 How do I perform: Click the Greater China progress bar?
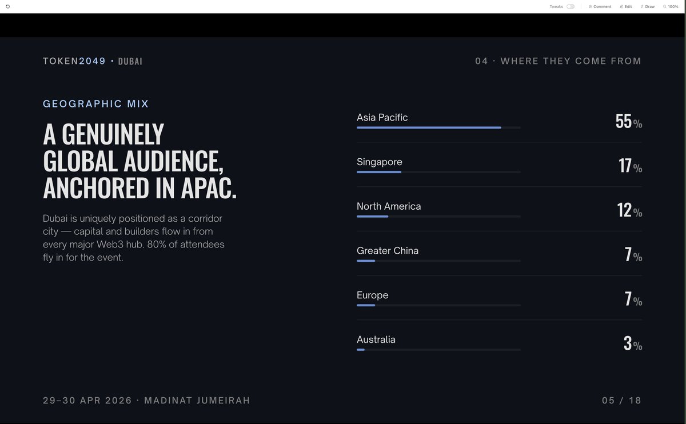click(438, 261)
